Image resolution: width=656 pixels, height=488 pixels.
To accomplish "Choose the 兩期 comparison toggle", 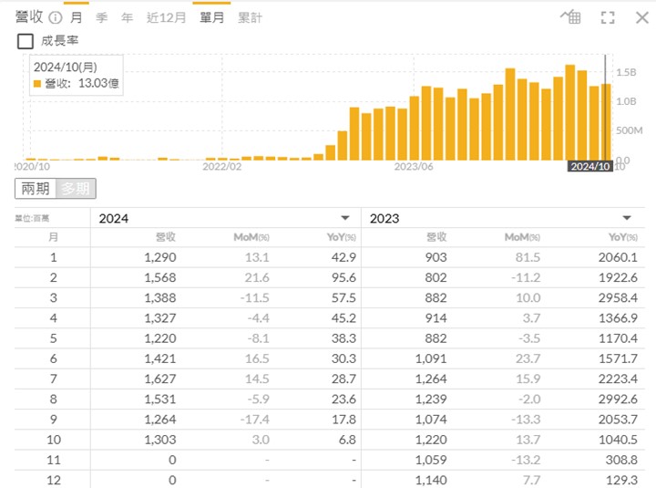I will point(36,189).
